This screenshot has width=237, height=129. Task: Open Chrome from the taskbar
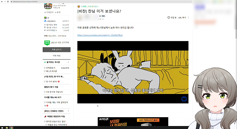pyautogui.click(x=11, y=128)
